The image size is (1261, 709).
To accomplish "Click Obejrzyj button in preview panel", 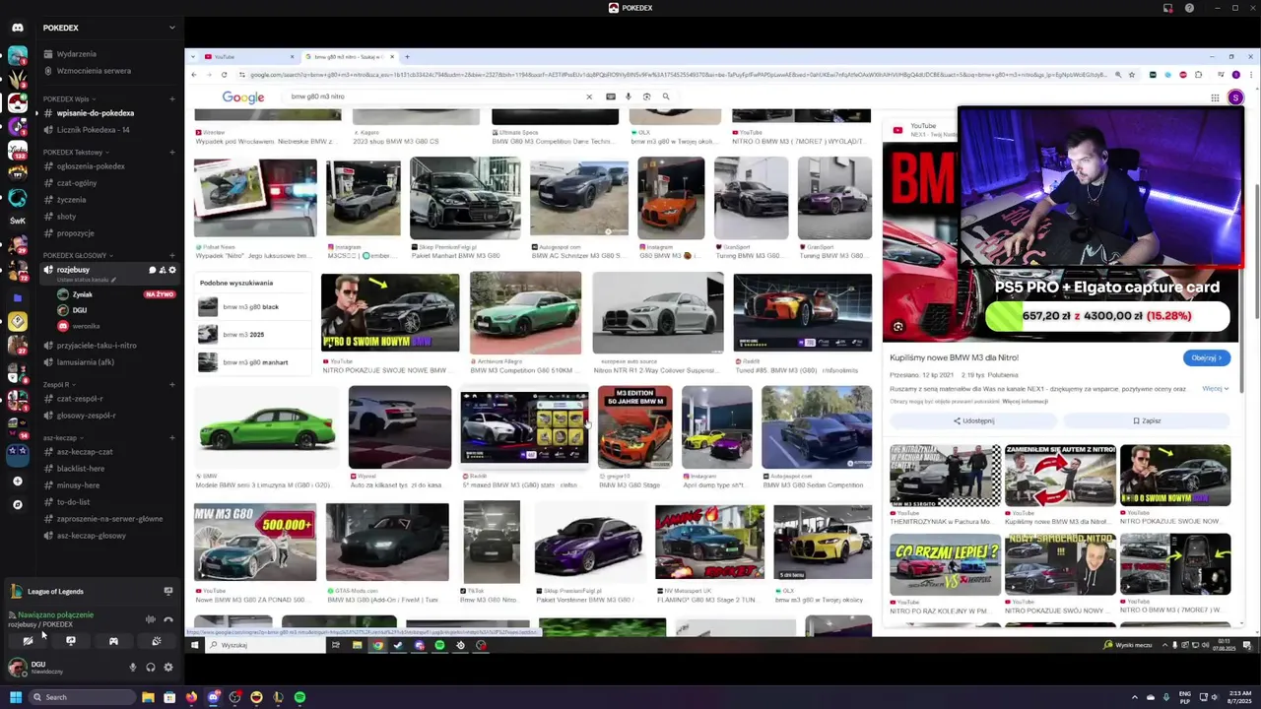I will point(1207,357).
